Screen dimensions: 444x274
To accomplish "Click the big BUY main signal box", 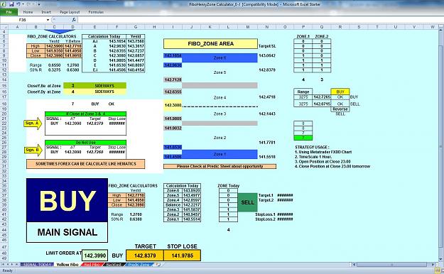I will pyautogui.click(x=67, y=200).
